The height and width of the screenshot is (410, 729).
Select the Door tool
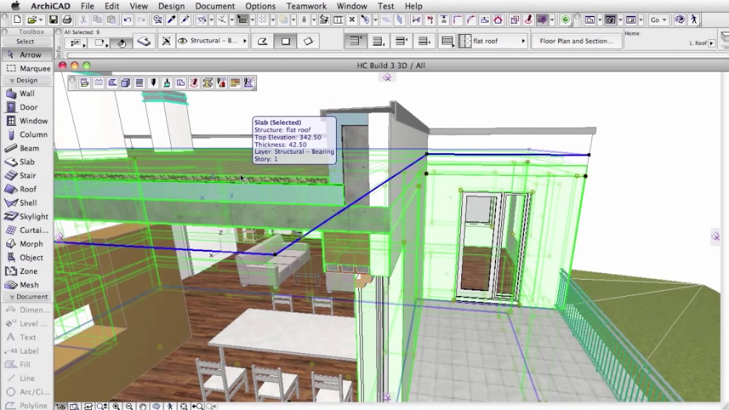(27, 107)
